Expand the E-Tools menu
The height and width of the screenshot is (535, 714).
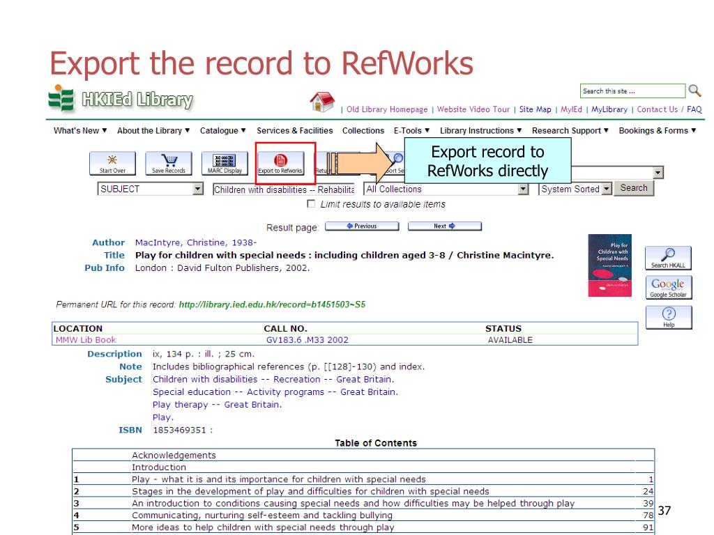[x=411, y=130]
